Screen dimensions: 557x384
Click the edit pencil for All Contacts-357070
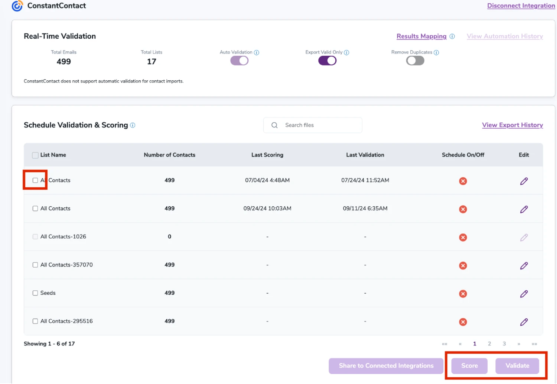pos(524,265)
